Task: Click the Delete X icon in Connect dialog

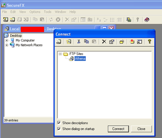Action: [x=104, y=42]
